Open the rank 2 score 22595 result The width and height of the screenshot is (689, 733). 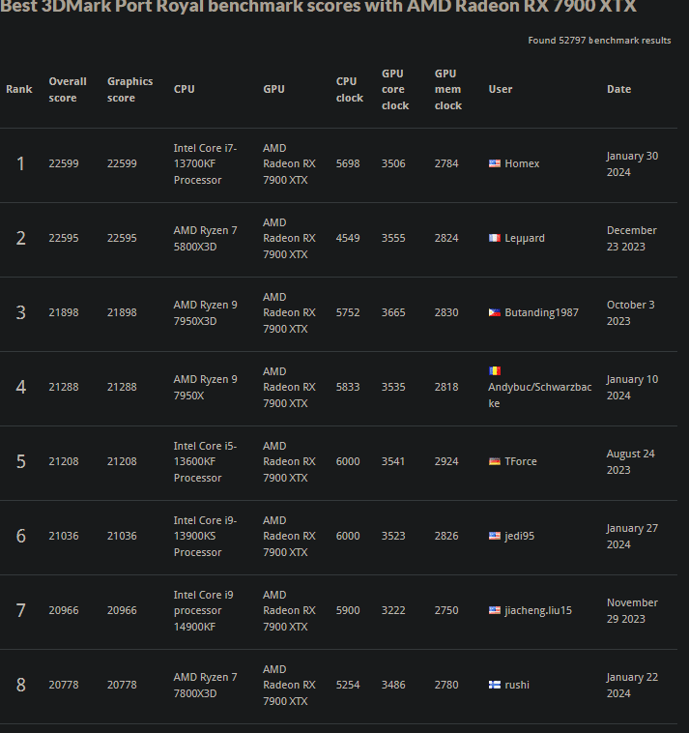64,238
